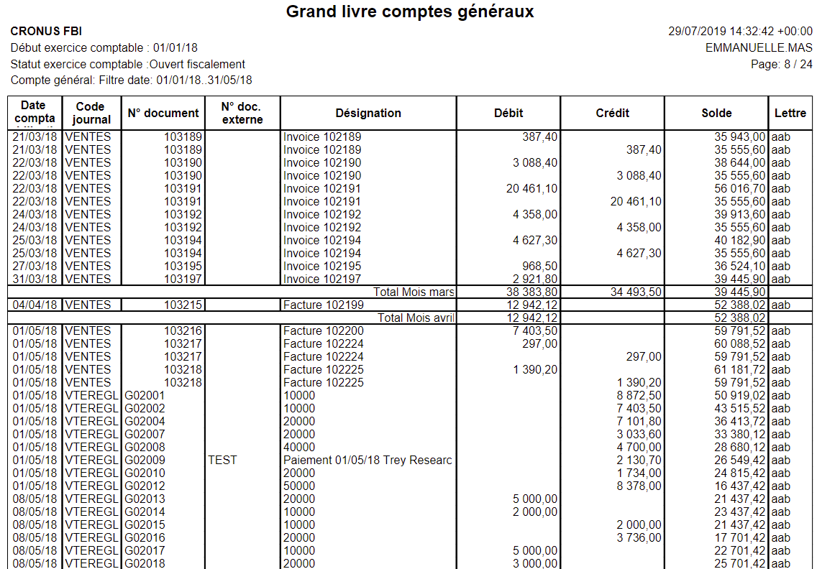Select the Débit column header
Image resolution: width=817 pixels, height=569 pixels.
(508, 113)
